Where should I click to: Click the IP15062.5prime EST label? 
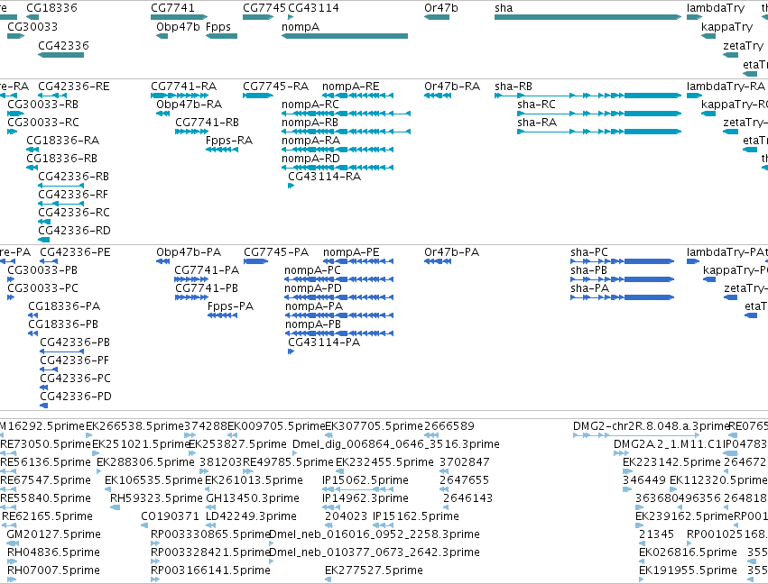(x=365, y=480)
